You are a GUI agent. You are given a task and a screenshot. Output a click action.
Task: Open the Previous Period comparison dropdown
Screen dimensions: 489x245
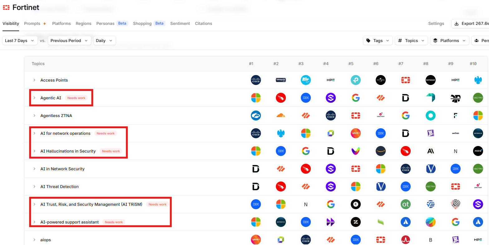[70, 40]
